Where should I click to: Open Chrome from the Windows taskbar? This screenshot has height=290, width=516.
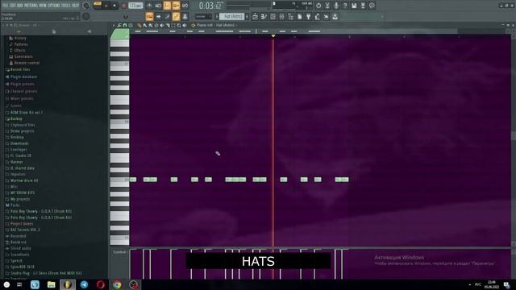pyautogui.click(x=117, y=284)
